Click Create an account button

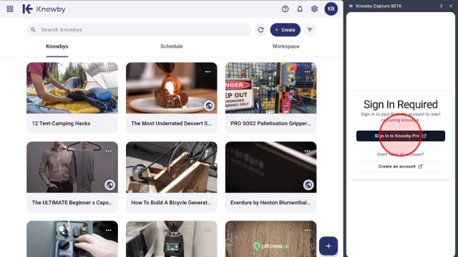tap(401, 166)
